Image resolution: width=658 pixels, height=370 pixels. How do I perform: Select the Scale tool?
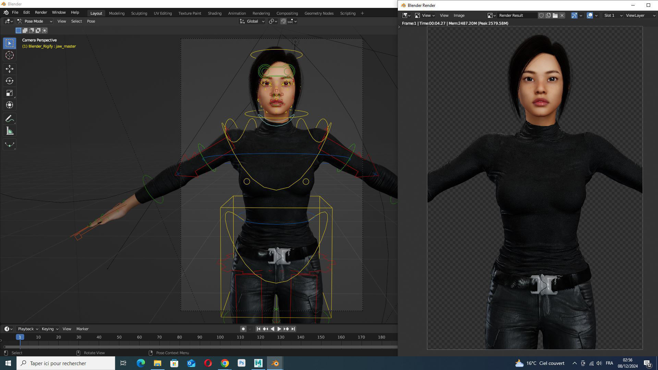point(10,93)
